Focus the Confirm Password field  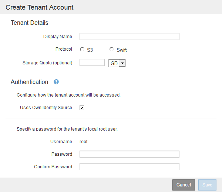pos(129,166)
